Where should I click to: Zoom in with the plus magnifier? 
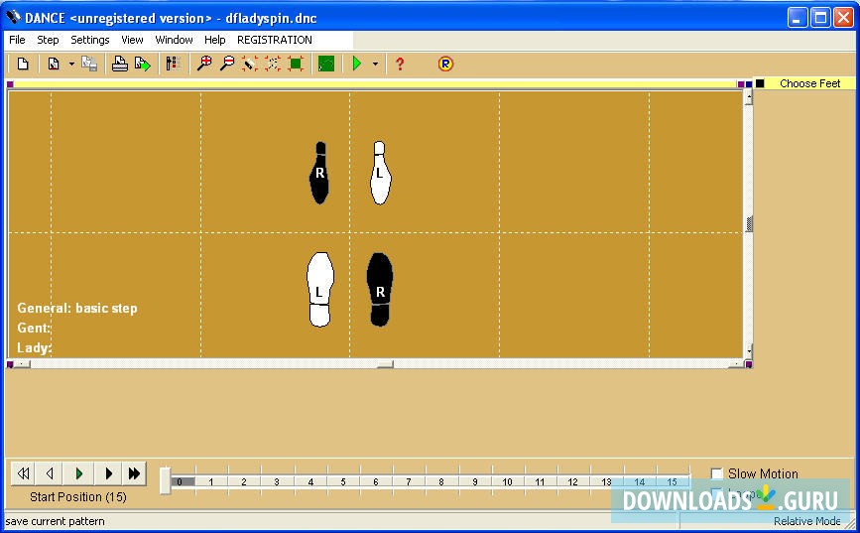pyautogui.click(x=204, y=65)
